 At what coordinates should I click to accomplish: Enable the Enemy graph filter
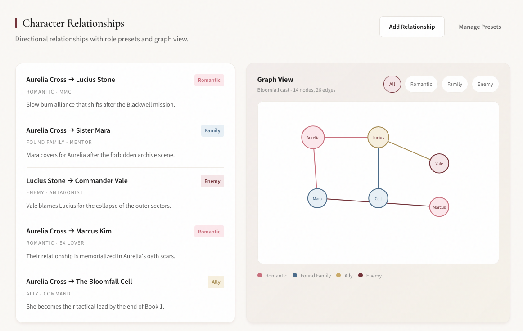pyautogui.click(x=485, y=84)
